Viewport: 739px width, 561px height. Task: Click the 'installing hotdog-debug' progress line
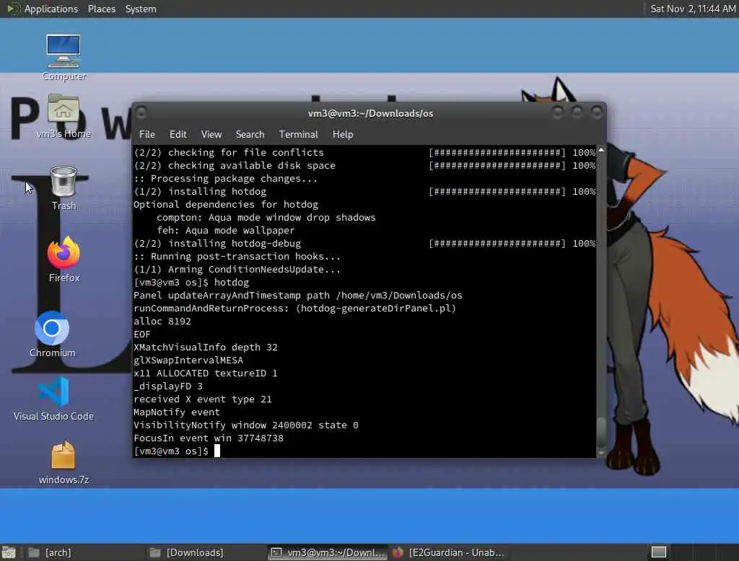tap(364, 244)
